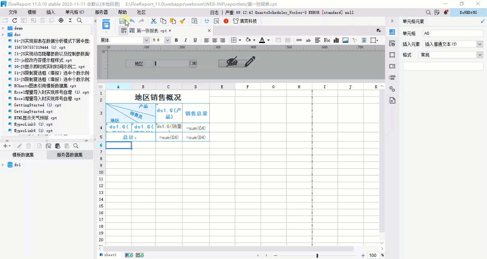The image size is (487, 259).
Task: Click the 清爽科技 theme button
Action: point(245,21)
